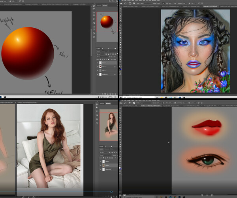Open the brush Mode dropdown in the lips-and-eye window
The width and height of the screenshot is (237, 198).
[x=145, y=103]
